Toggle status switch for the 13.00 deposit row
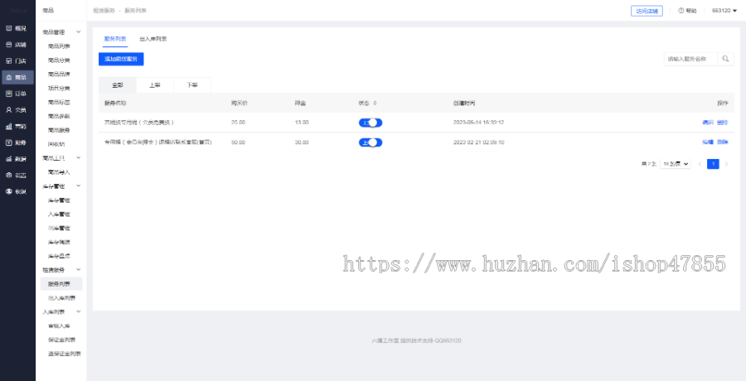 coord(371,123)
